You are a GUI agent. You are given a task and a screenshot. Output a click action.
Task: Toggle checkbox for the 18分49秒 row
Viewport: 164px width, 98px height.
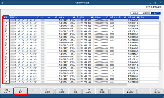6,71
